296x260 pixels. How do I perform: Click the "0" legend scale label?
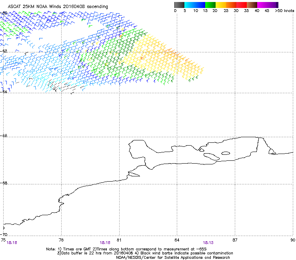coord(175,11)
